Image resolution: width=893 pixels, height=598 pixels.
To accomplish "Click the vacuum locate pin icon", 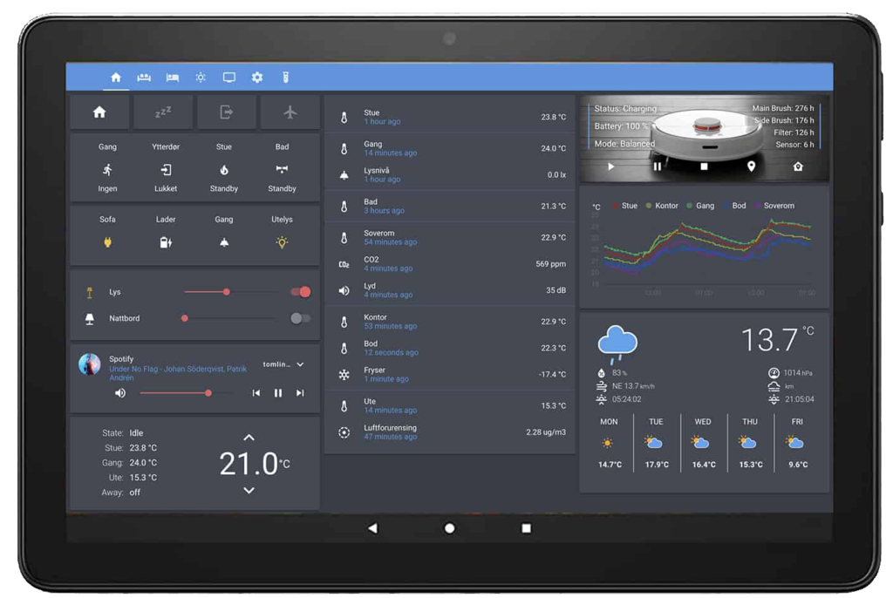I will [x=751, y=166].
